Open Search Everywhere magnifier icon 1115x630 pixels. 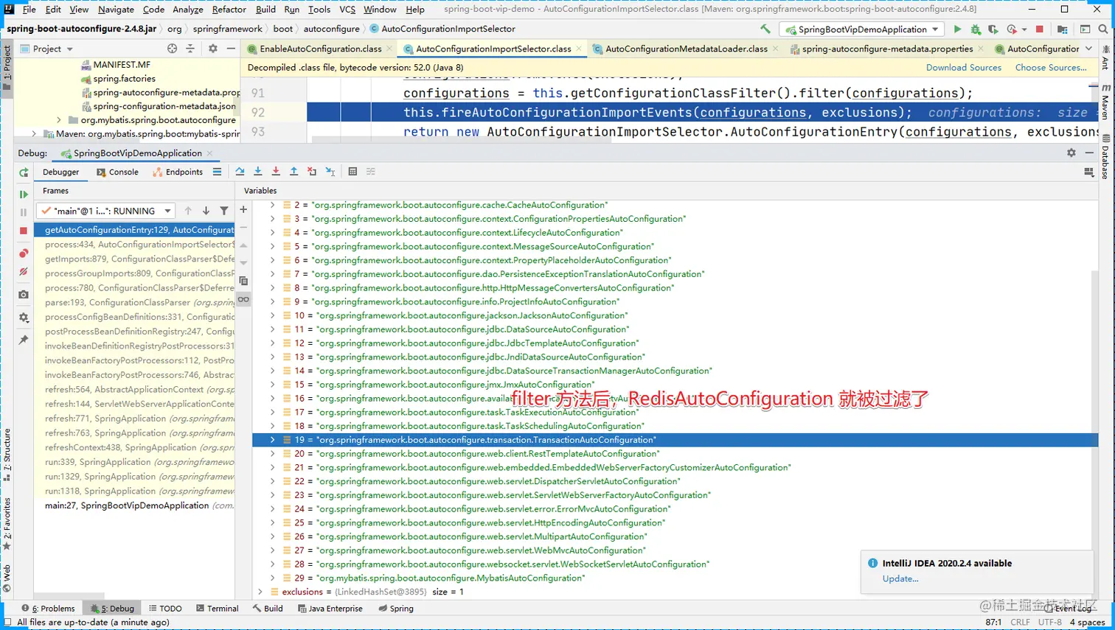click(1103, 29)
